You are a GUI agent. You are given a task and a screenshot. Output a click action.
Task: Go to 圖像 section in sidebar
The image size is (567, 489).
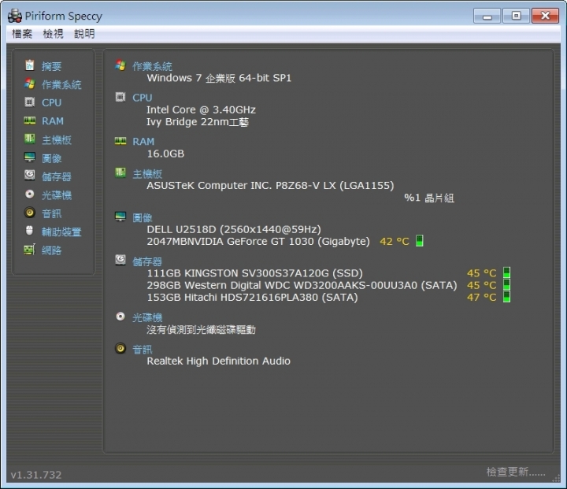click(51, 158)
